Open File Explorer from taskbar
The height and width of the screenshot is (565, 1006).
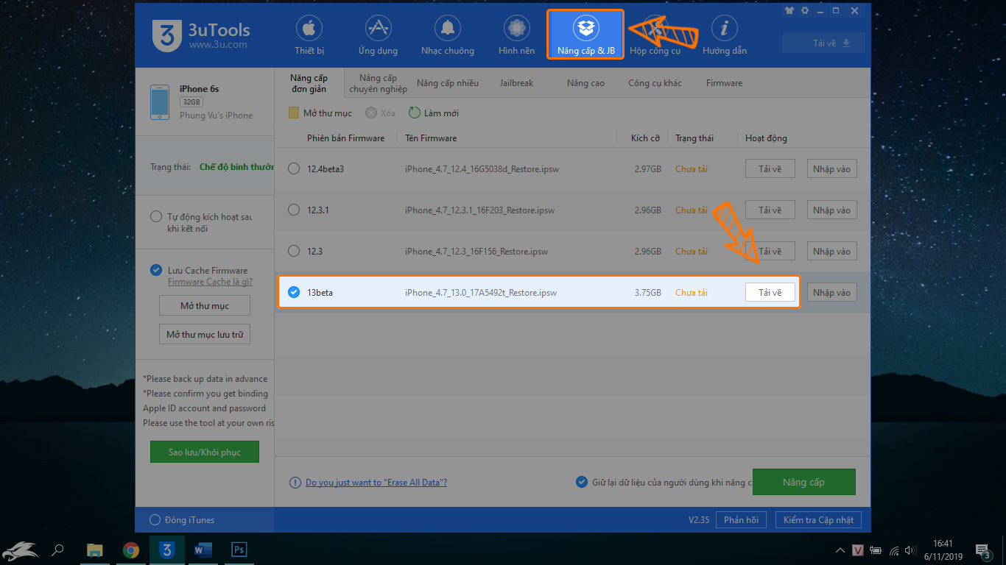point(95,550)
